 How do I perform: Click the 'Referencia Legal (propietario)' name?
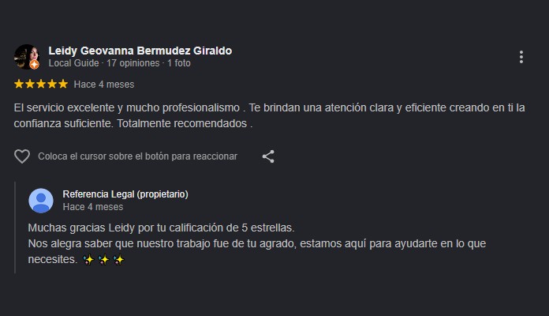tap(125, 194)
